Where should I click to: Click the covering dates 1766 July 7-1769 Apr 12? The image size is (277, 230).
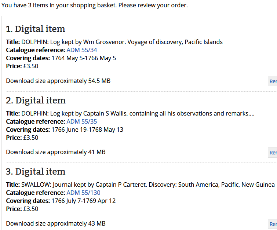pos(83,201)
